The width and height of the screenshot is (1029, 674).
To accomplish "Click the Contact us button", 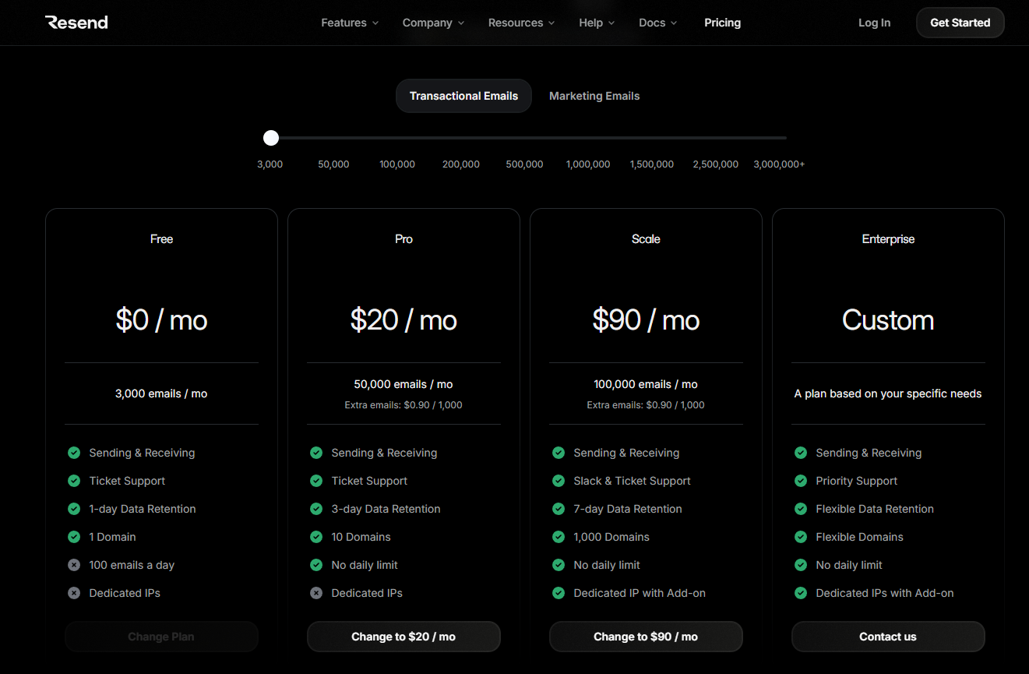I will click(x=888, y=637).
